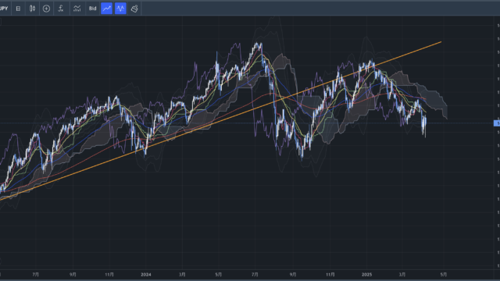Image resolution: width=500 pixels, height=281 pixels.
Task: Click the 3月 label just after 2025
Action: (x=402, y=274)
